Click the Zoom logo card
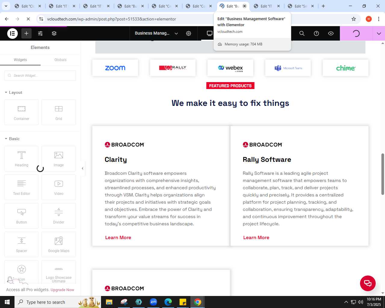The image size is (385, 308). coord(115,68)
